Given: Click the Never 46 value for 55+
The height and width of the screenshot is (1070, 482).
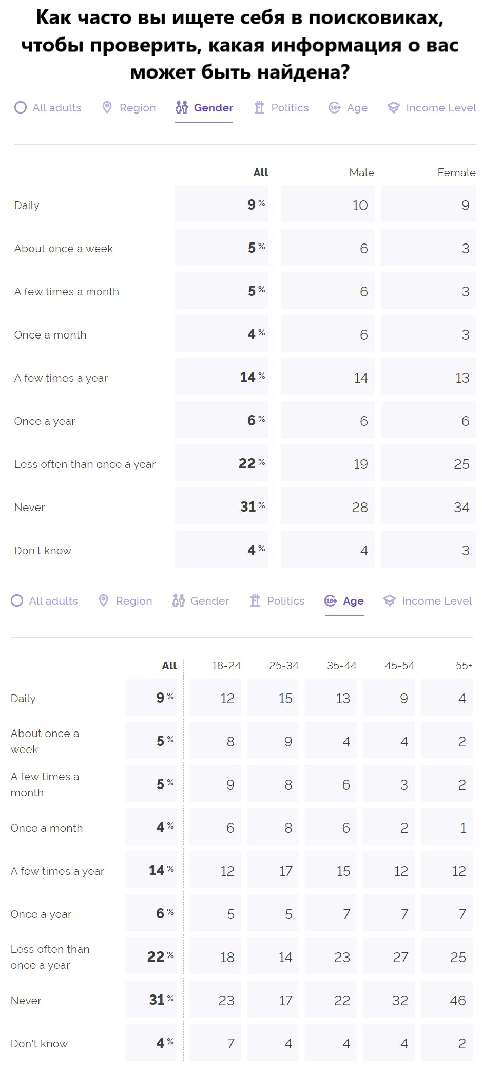Looking at the screenshot, I should [x=457, y=1001].
